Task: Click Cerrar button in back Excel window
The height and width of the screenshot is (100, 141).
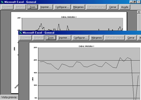Action: coord(113,7)
